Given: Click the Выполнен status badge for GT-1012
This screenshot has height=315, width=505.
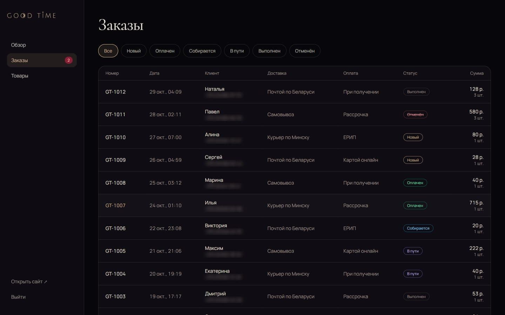Looking at the screenshot, I should tap(416, 92).
